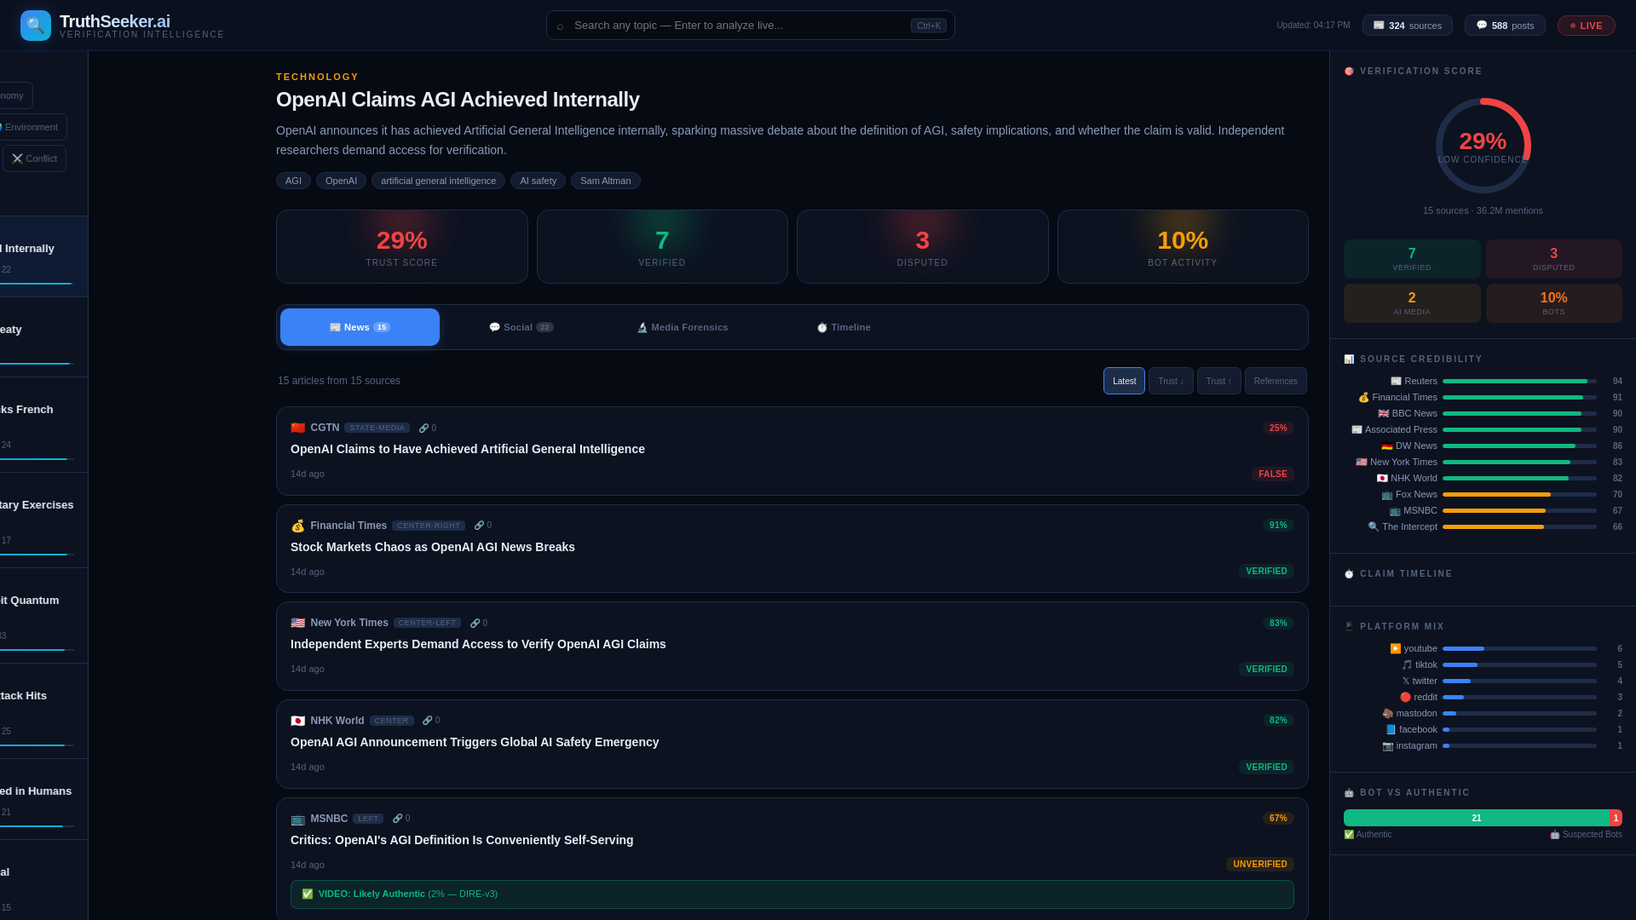Select the Conflict category chip

[34, 158]
